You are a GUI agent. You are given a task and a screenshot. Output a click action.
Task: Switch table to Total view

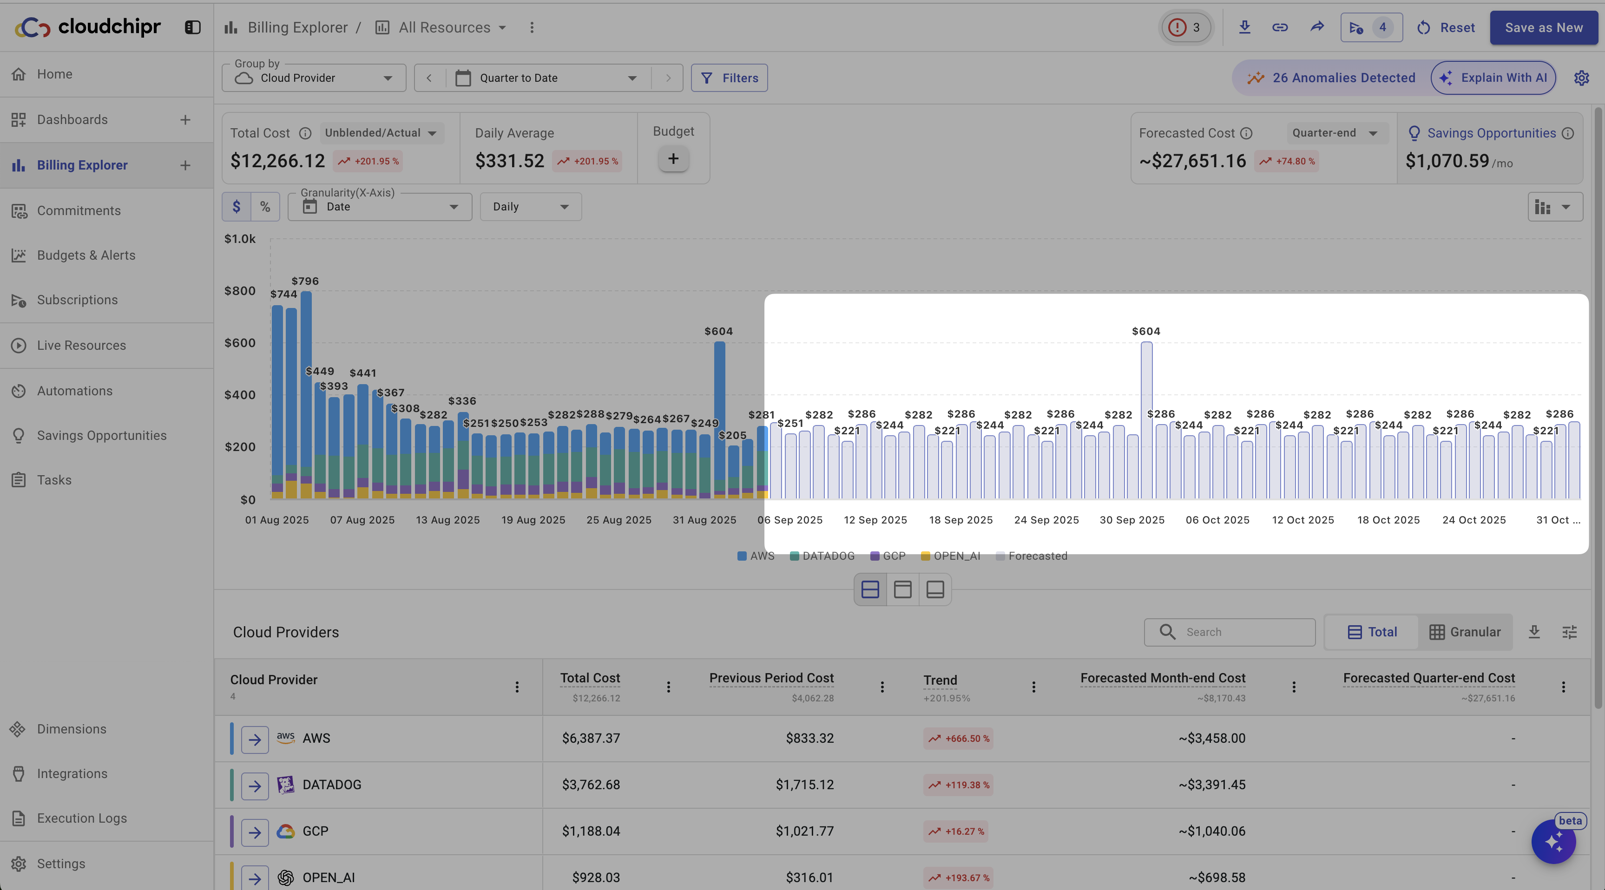(x=1372, y=632)
